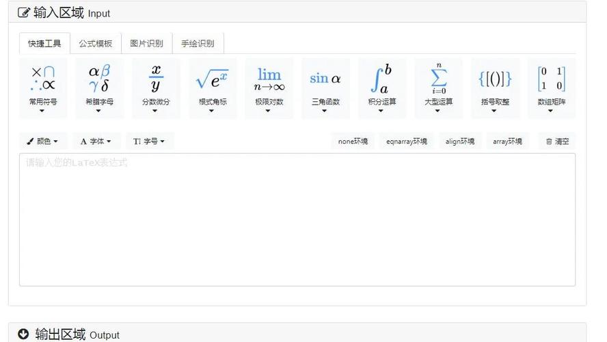The width and height of the screenshot is (607, 342).
Task: Insert the align环境 environment
Action: 460,142
